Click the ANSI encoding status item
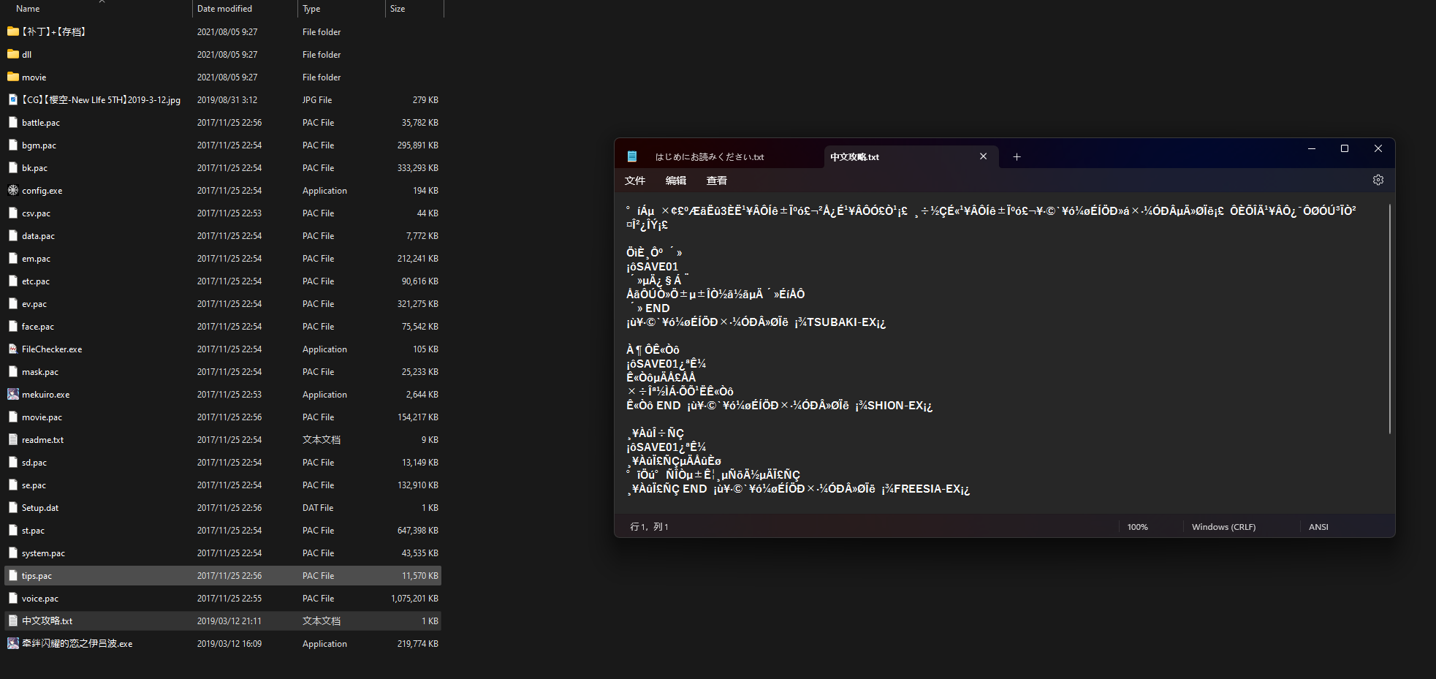1436x679 pixels. [1318, 527]
